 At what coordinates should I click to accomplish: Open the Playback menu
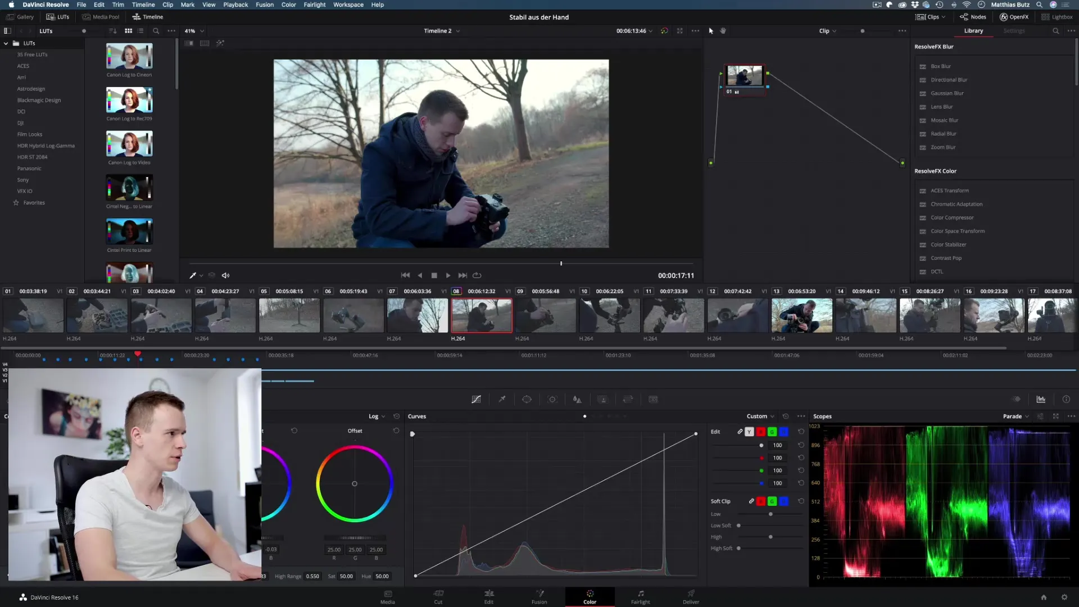(235, 4)
